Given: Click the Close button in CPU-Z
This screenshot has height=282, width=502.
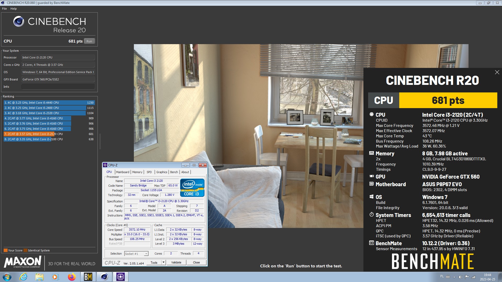Looking at the screenshot, I should [x=196, y=262].
